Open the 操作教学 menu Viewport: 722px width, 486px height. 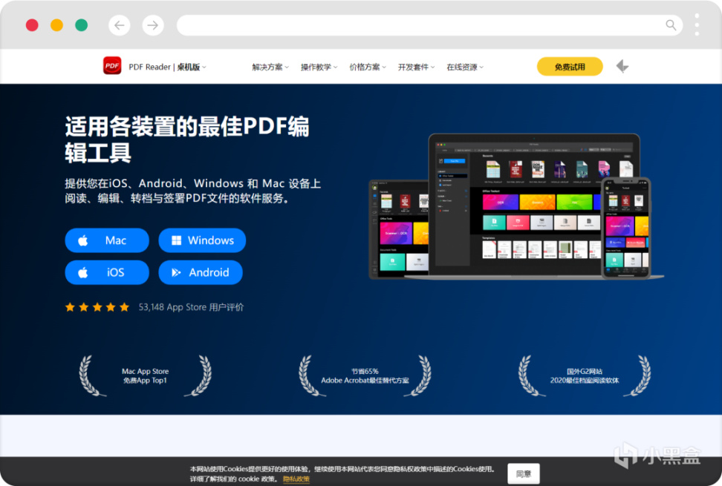point(319,67)
